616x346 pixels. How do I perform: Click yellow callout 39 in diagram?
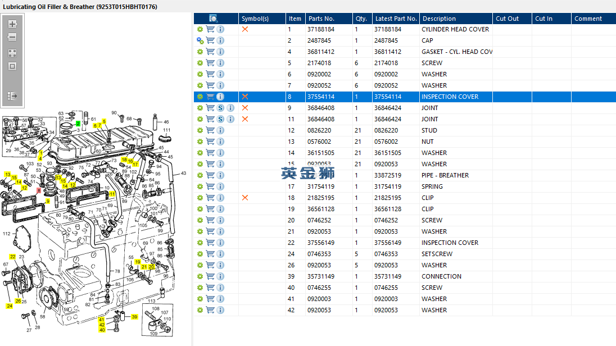[x=134, y=317]
